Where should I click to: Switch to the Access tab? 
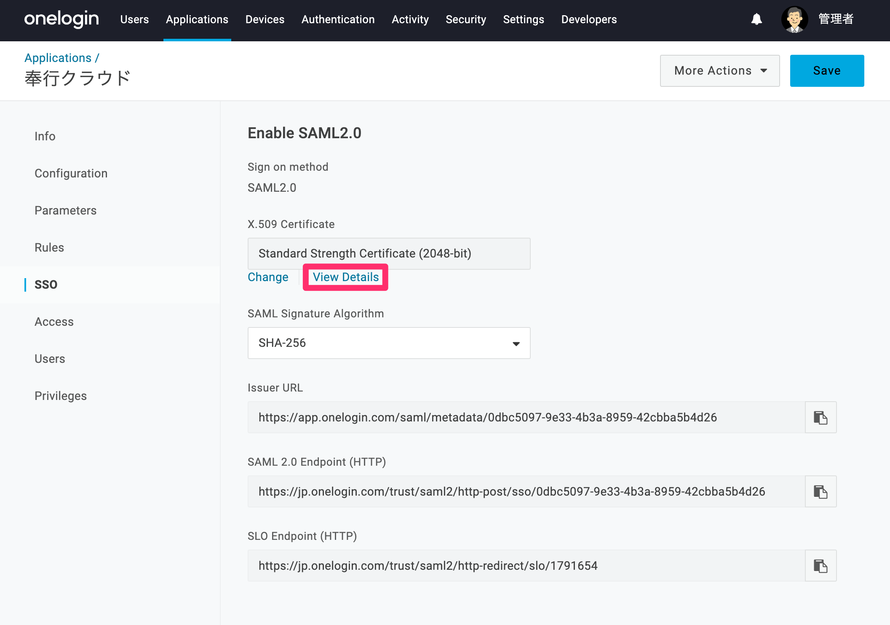54,322
